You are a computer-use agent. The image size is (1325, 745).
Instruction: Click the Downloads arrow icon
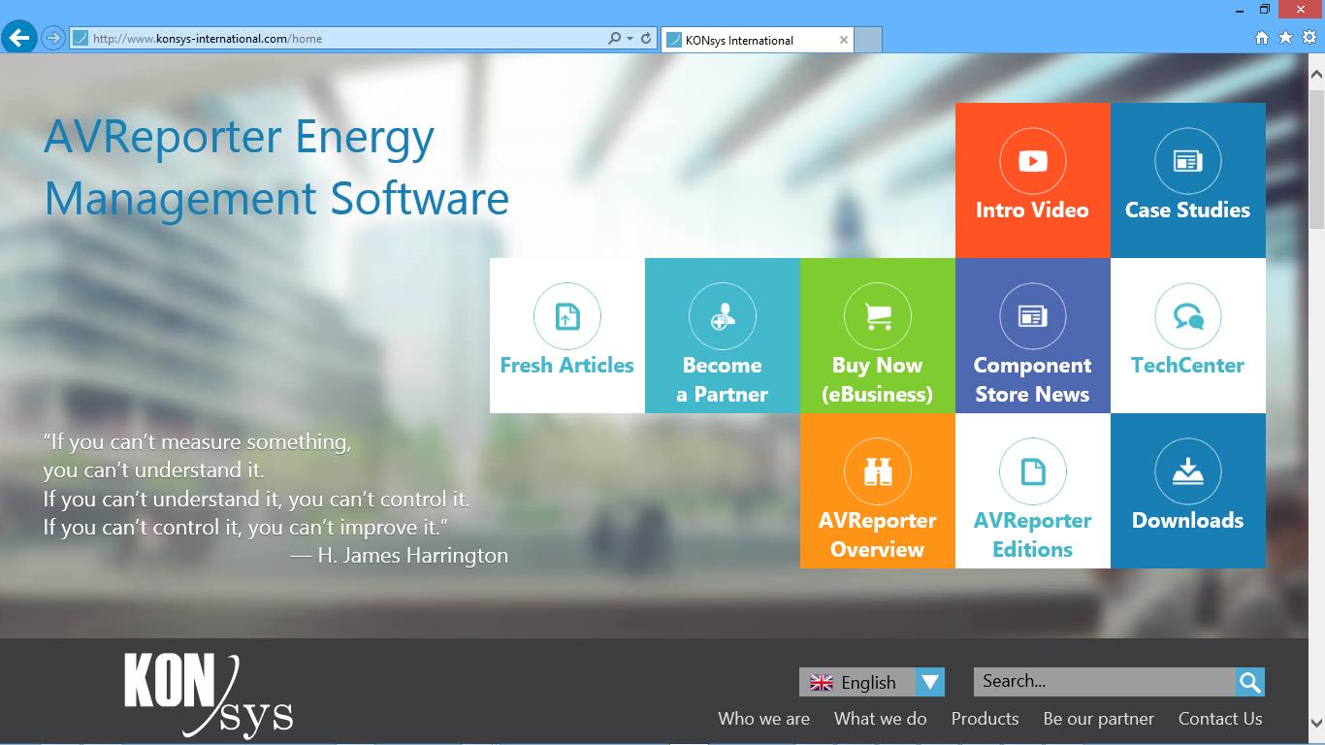coord(1187,471)
